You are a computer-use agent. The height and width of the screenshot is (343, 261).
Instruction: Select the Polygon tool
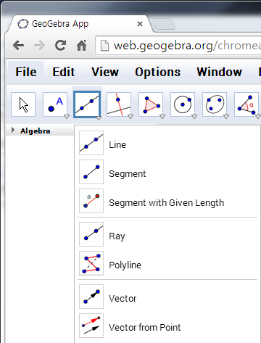[x=151, y=104]
